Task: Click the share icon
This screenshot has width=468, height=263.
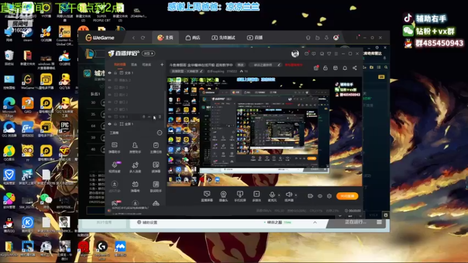Action: coord(355,68)
